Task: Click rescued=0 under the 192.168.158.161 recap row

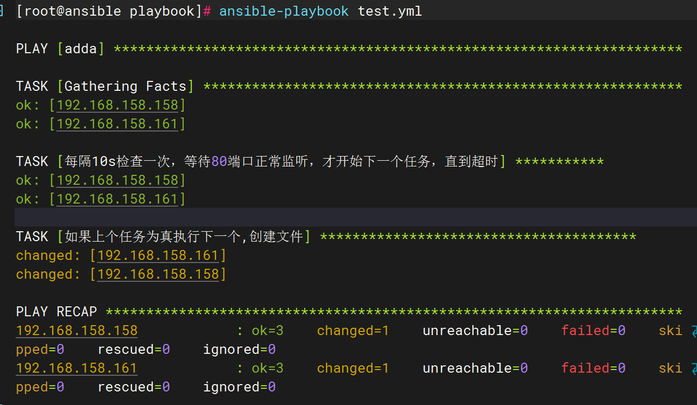Action: point(134,387)
